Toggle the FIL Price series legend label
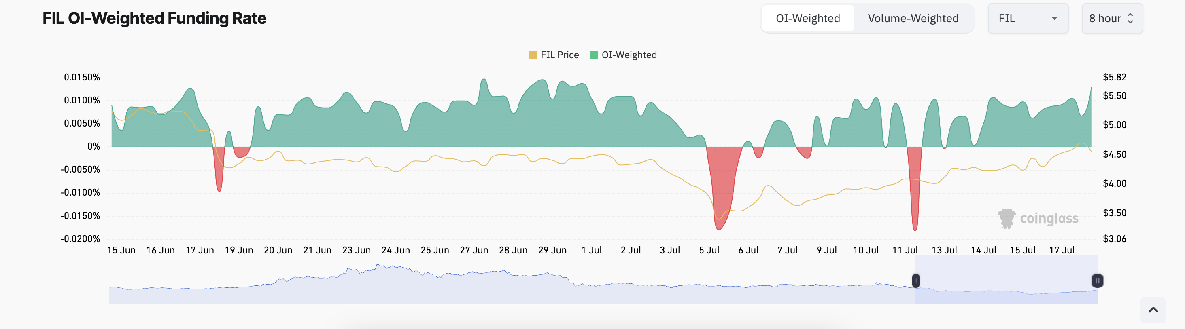Viewport: 1185px width, 329px height. coord(559,55)
